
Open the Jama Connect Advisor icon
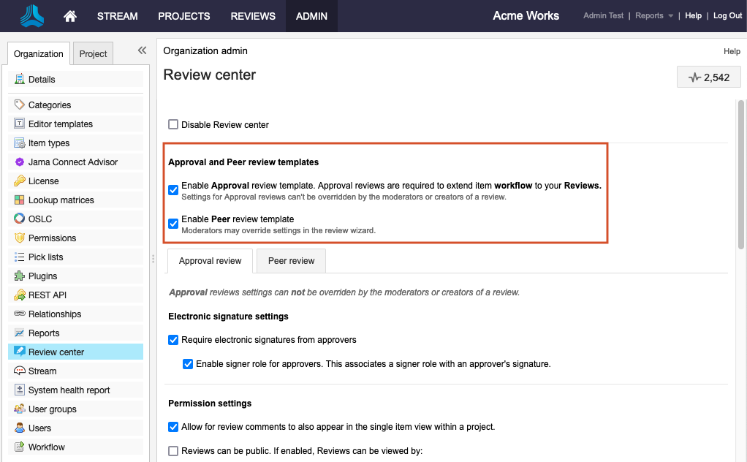coord(20,162)
